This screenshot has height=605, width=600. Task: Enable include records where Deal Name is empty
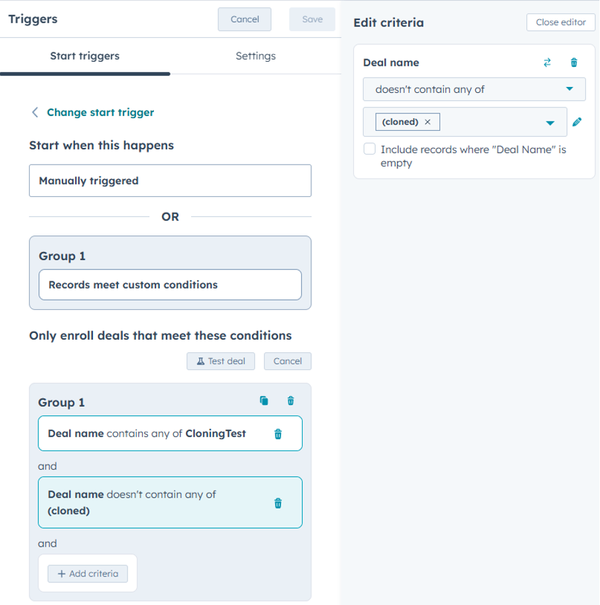tap(370, 149)
